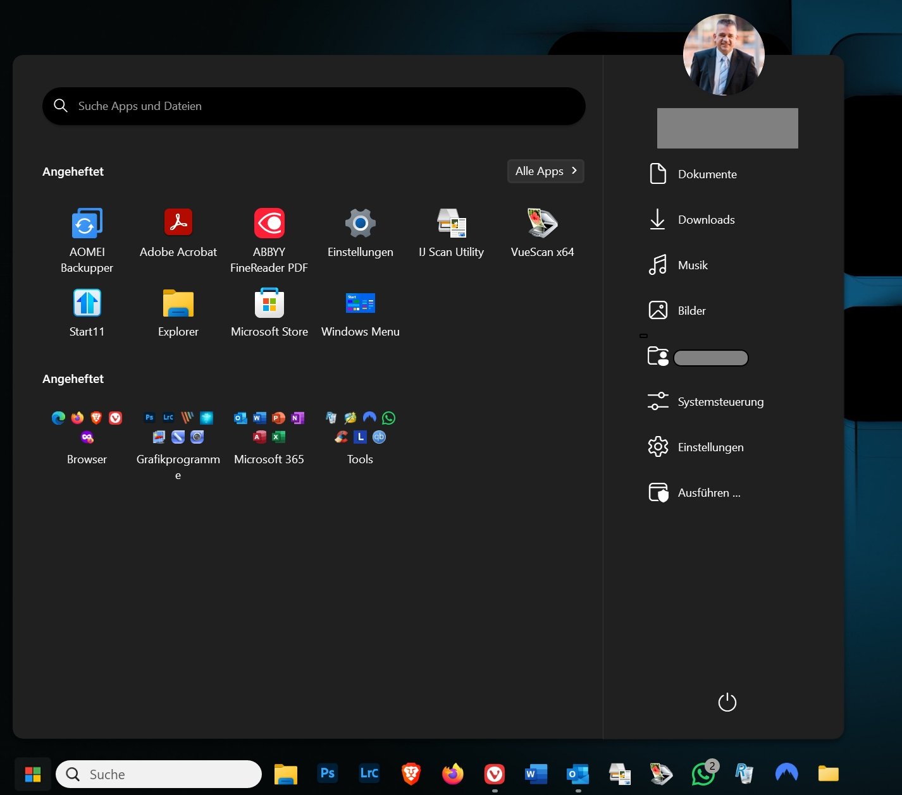Launch Adobe Acrobat
The height and width of the screenshot is (795, 902).
pyautogui.click(x=178, y=233)
